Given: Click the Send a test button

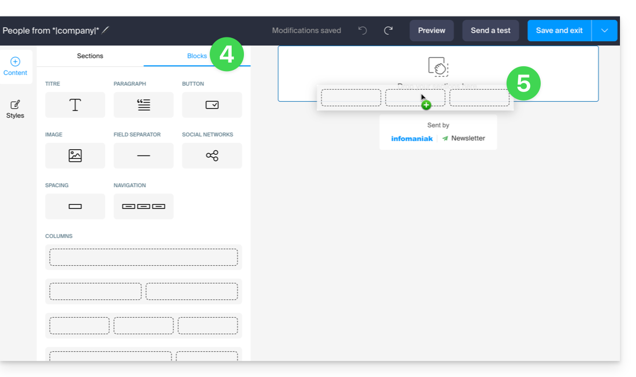Looking at the screenshot, I should coord(490,30).
